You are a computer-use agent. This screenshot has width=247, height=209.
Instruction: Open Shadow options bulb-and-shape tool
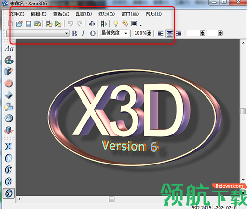click(x=9, y=107)
